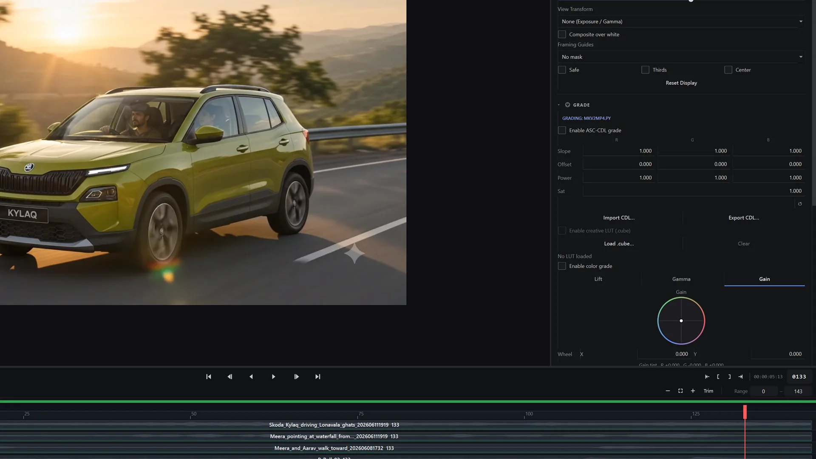Click the Gain color wheel center point
The image size is (816, 459).
click(681, 321)
